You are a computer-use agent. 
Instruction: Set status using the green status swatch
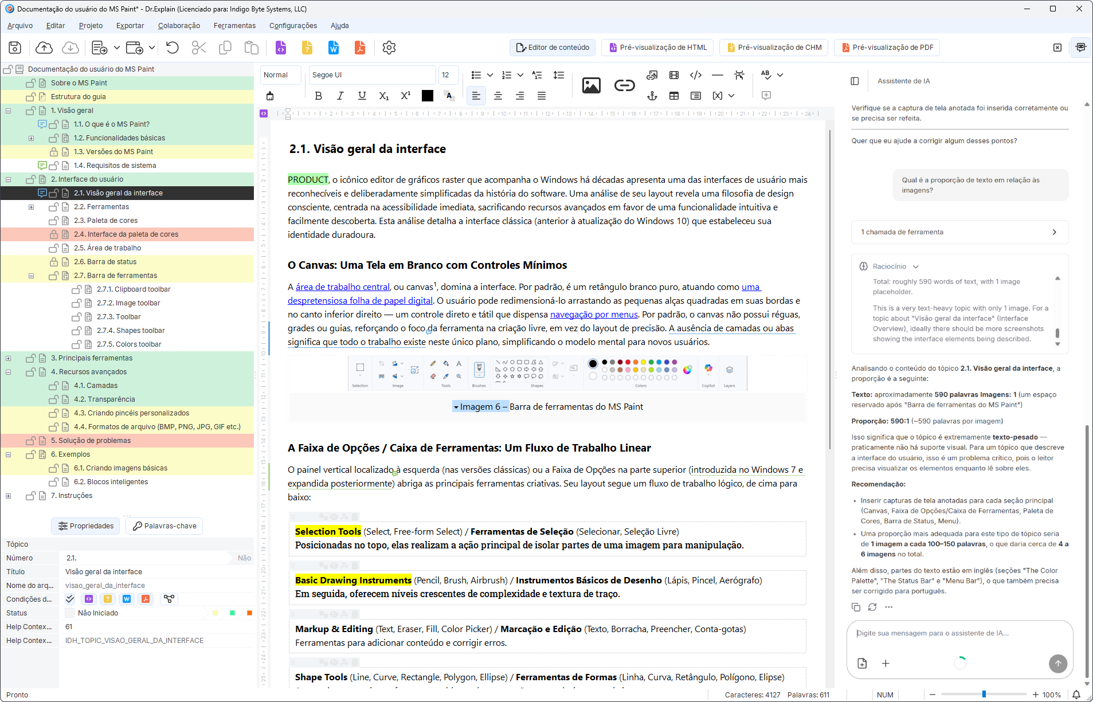233,613
